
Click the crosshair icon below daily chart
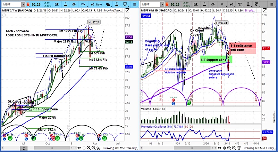point(224,148)
